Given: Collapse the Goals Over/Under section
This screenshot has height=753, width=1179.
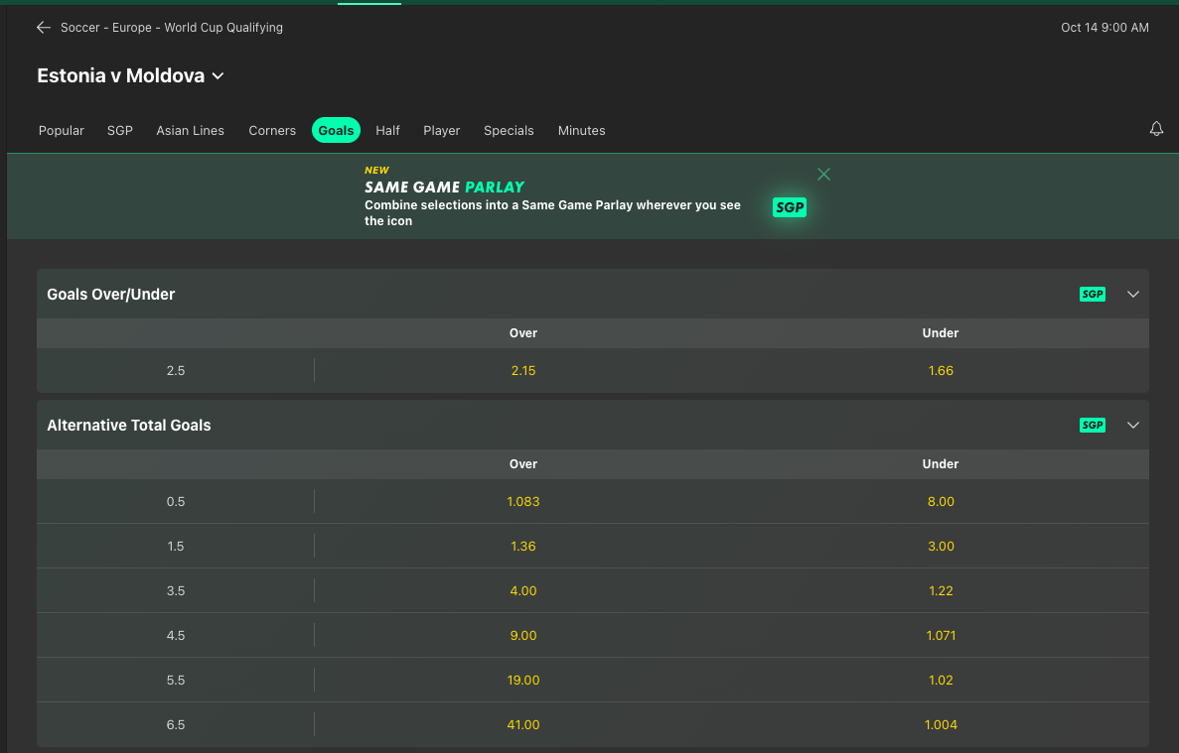Looking at the screenshot, I should tap(1133, 295).
